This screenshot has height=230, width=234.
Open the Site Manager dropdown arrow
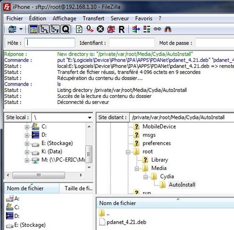[x=21, y=29]
